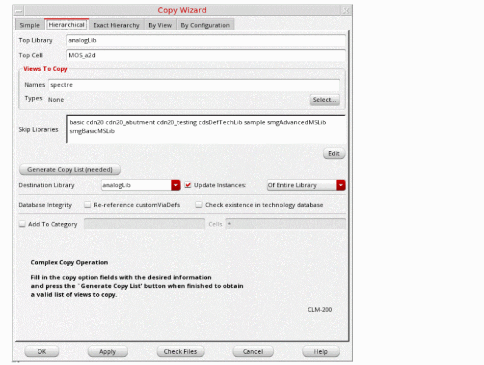Image resolution: width=484 pixels, height=365 pixels.
Task: Toggle the Add To Category checkbox
Action: (x=22, y=224)
